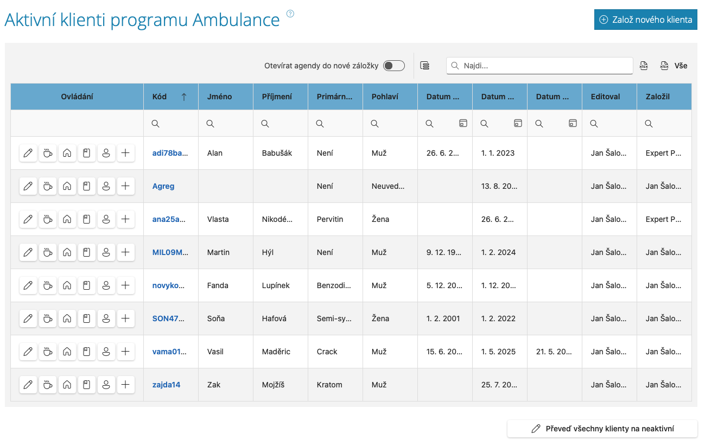
Task: Open person icon in Agreg row
Action: pos(106,186)
